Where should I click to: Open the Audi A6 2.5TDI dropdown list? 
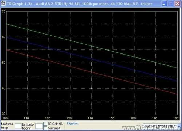[x=179, y=127]
